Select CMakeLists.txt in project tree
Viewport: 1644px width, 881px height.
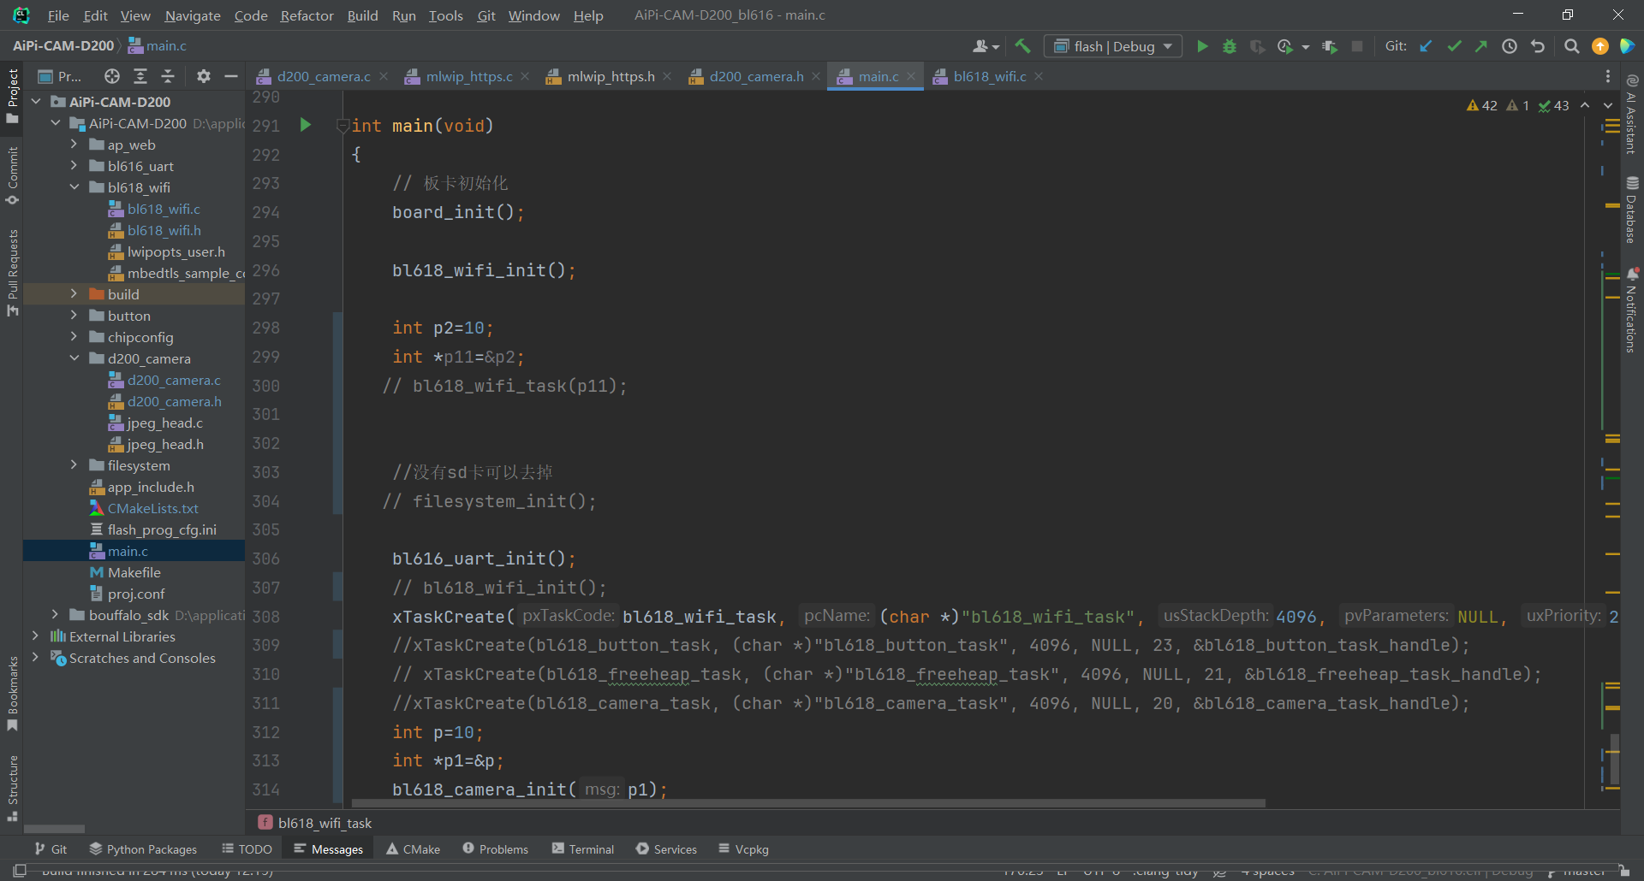pyautogui.click(x=152, y=508)
